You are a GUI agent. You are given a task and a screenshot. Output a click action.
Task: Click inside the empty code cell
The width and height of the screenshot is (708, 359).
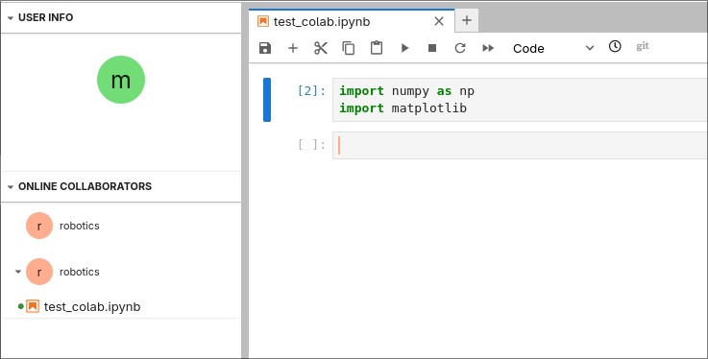coord(520,145)
